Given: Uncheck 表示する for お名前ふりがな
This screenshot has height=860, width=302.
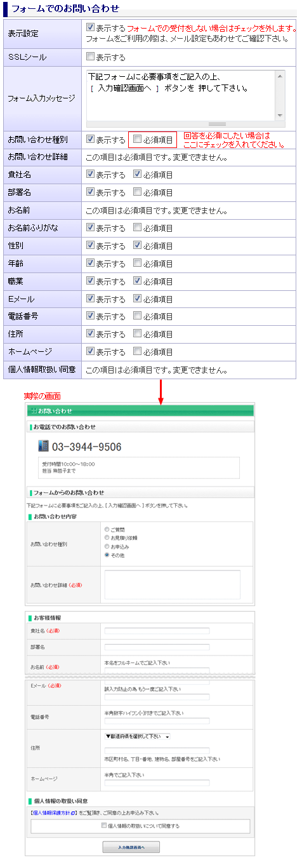Looking at the screenshot, I should 90,227.
